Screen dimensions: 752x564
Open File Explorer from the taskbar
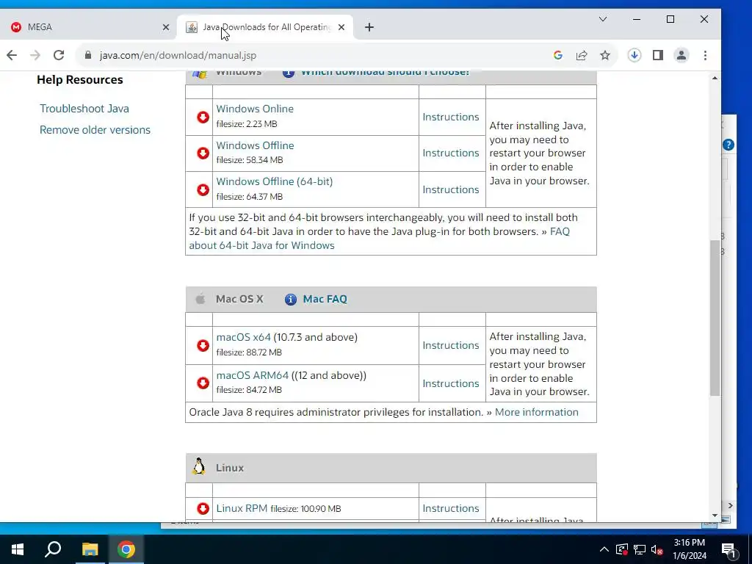pos(90,549)
